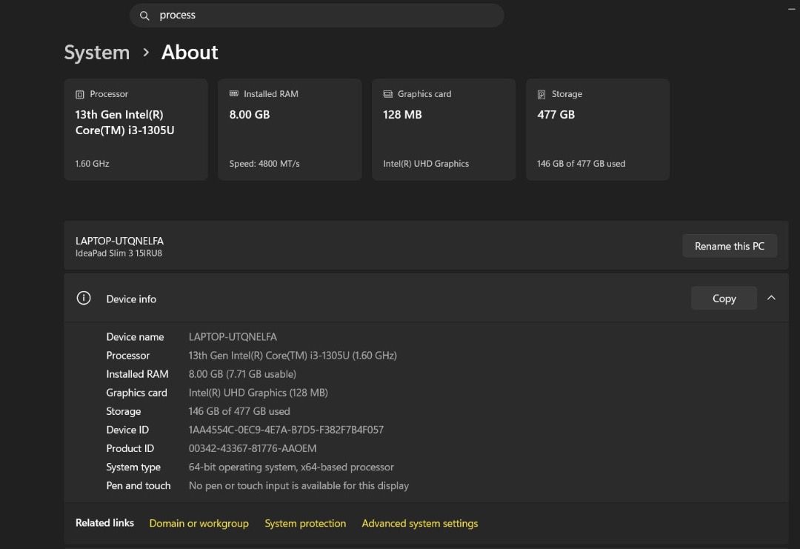Open Advanced system settings link
Screen dimensions: 800x549
pyautogui.click(x=420, y=524)
